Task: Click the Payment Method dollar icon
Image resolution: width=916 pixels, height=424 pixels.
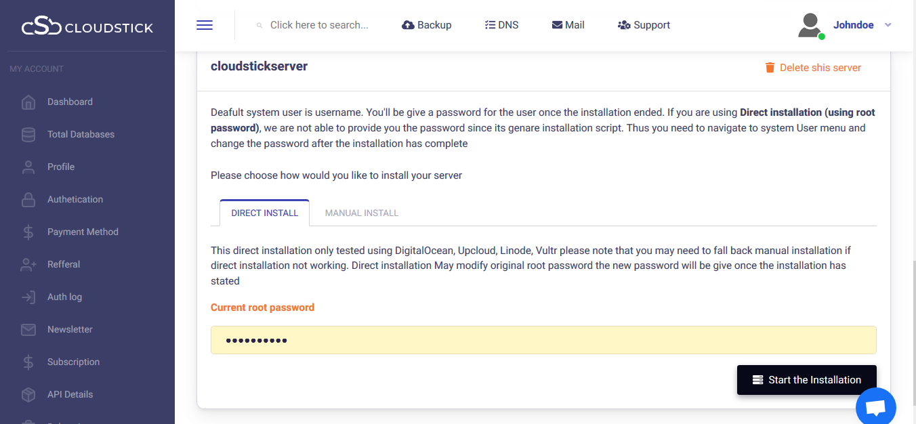Action: point(28,232)
